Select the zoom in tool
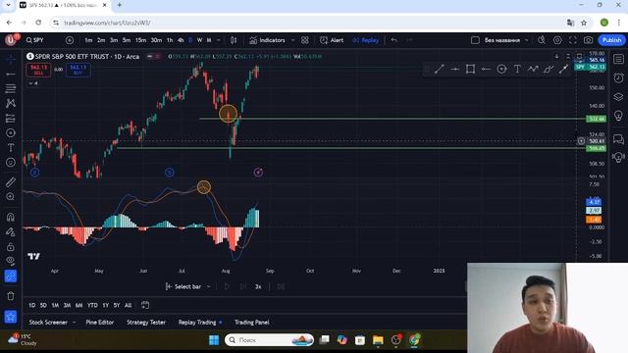The width and height of the screenshot is (628, 353). pos(11,196)
